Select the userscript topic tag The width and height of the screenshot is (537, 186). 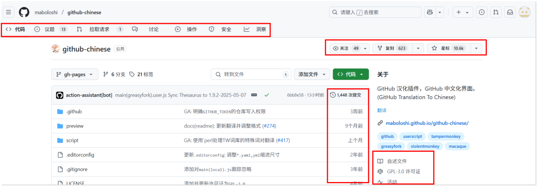click(x=412, y=136)
